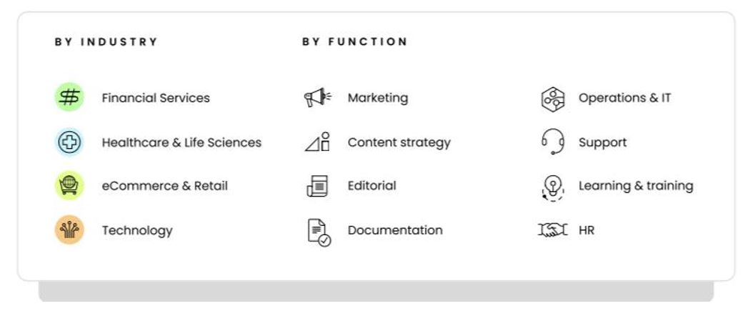This screenshot has height=311, width=748.
Task: Go to eCommerce & Retail page
Action: (164, 186)
